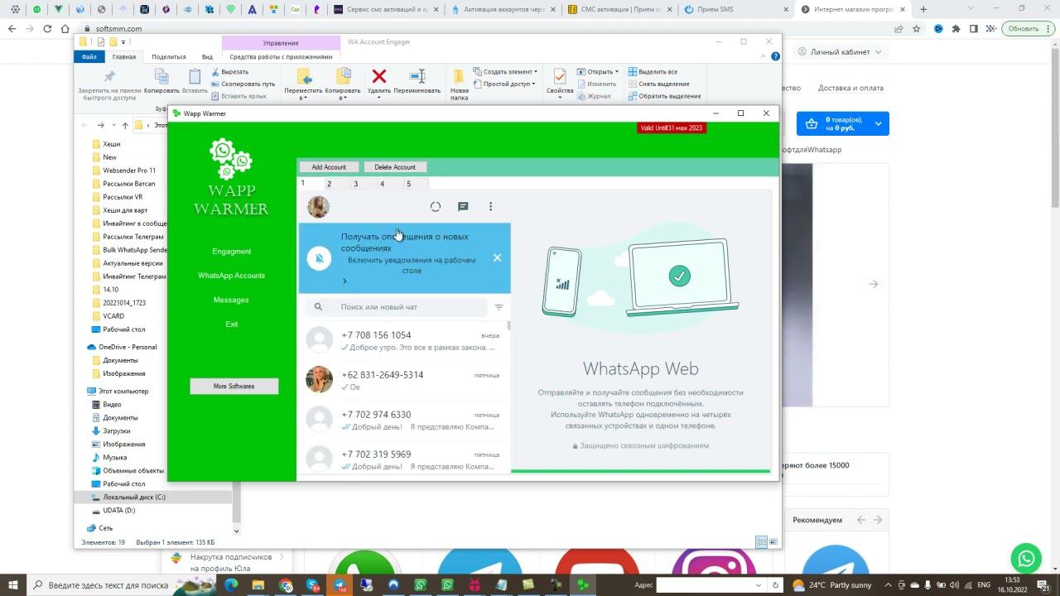The image size is (1060, 596).
Task: Select the Хеши folder in Explorer tree
Action: (x=111, y=144)
